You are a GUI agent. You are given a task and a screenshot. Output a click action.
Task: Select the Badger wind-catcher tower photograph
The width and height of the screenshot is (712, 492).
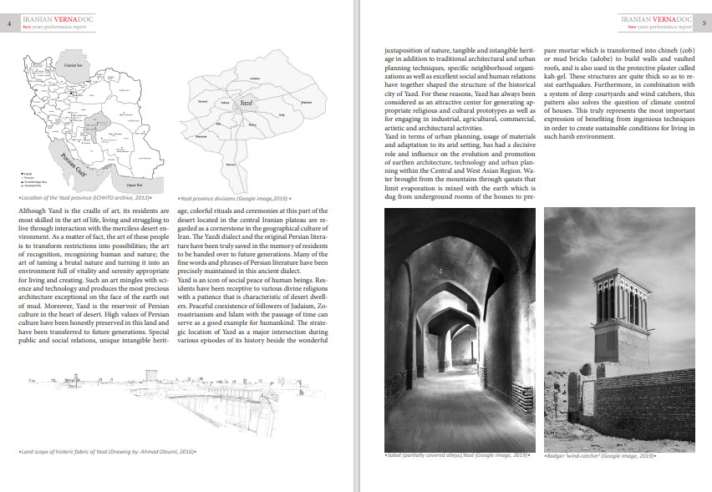click(619, 330)
